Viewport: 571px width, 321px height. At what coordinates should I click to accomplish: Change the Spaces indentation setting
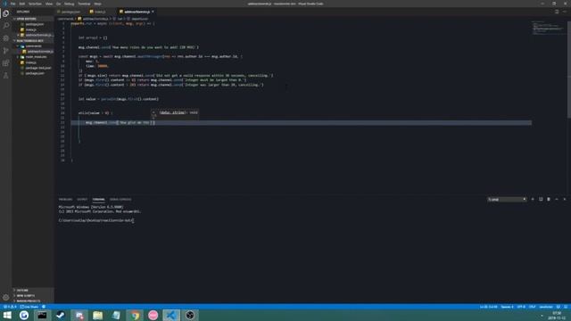(507, 307)
